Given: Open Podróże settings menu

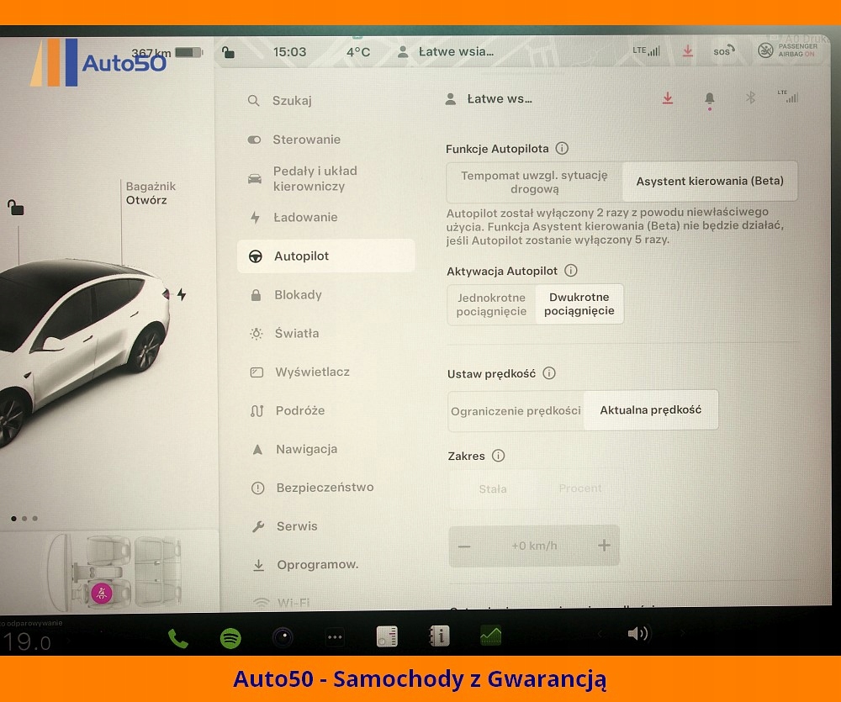Looking at the screenshot, I should point(326,410).
